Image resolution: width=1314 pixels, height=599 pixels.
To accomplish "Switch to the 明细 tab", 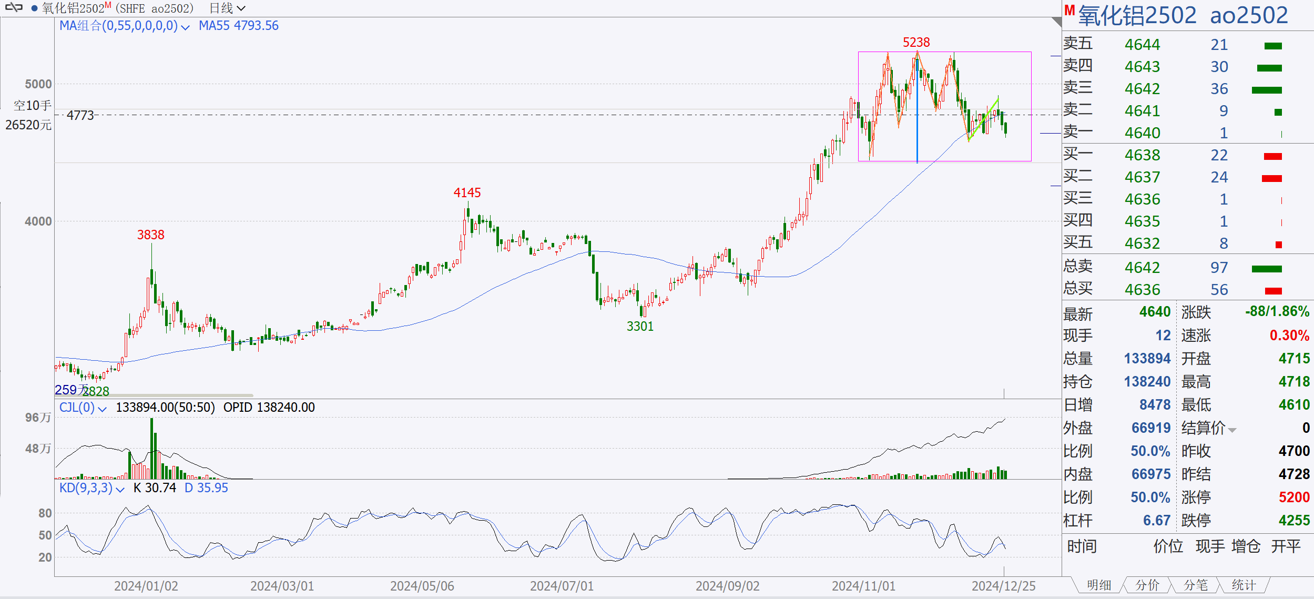I will coord(1099,585).
